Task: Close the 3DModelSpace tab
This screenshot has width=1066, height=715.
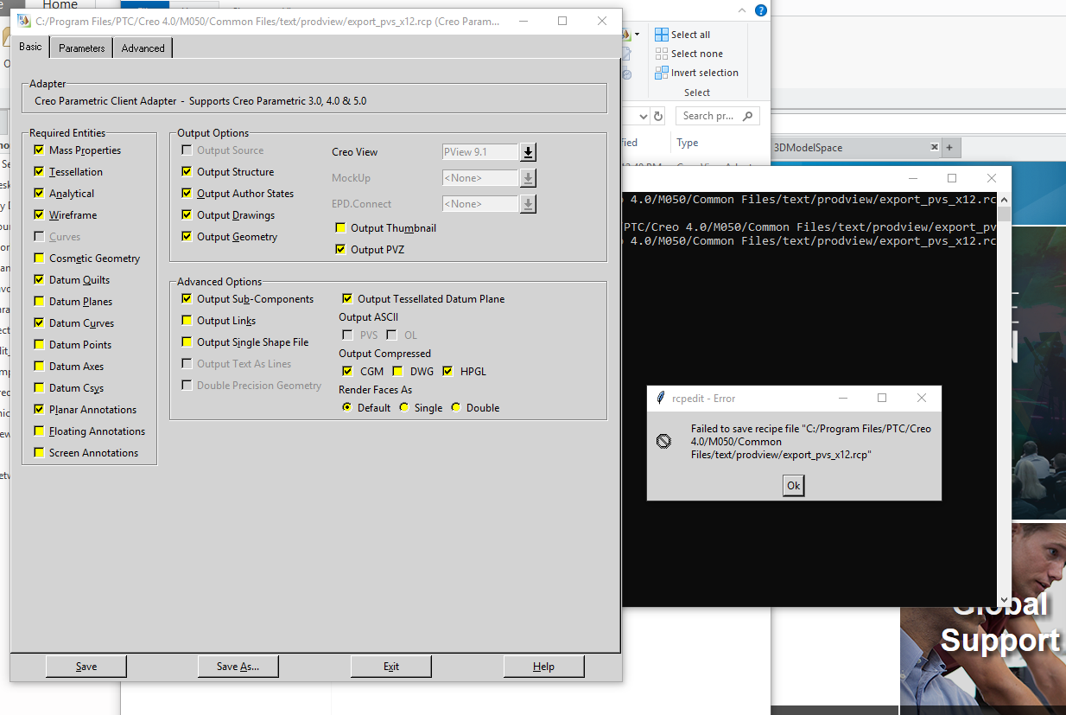Action: (934, 147)
